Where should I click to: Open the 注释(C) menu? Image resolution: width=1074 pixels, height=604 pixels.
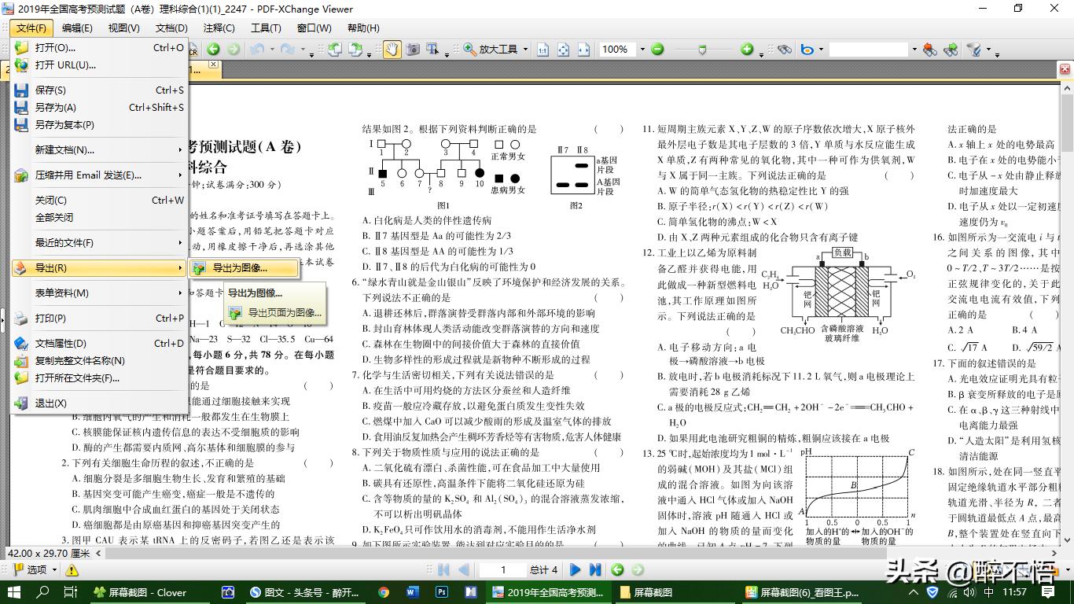coord(219,28)
